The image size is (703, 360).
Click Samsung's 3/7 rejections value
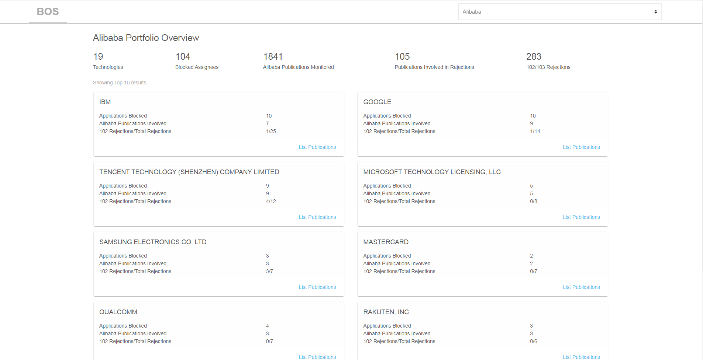[269, 271]
